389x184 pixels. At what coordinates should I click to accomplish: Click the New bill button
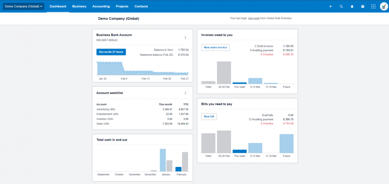[x=209, y=117]
